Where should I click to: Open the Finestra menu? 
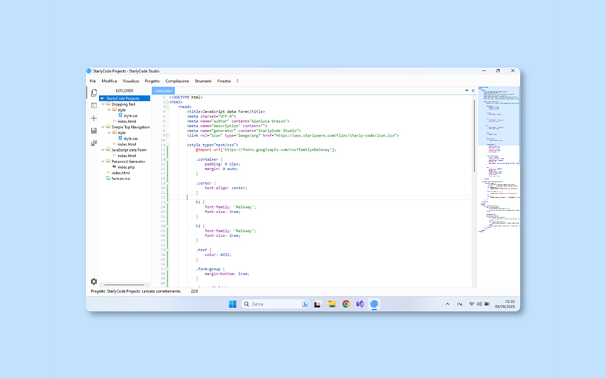[x=223, y=81]
